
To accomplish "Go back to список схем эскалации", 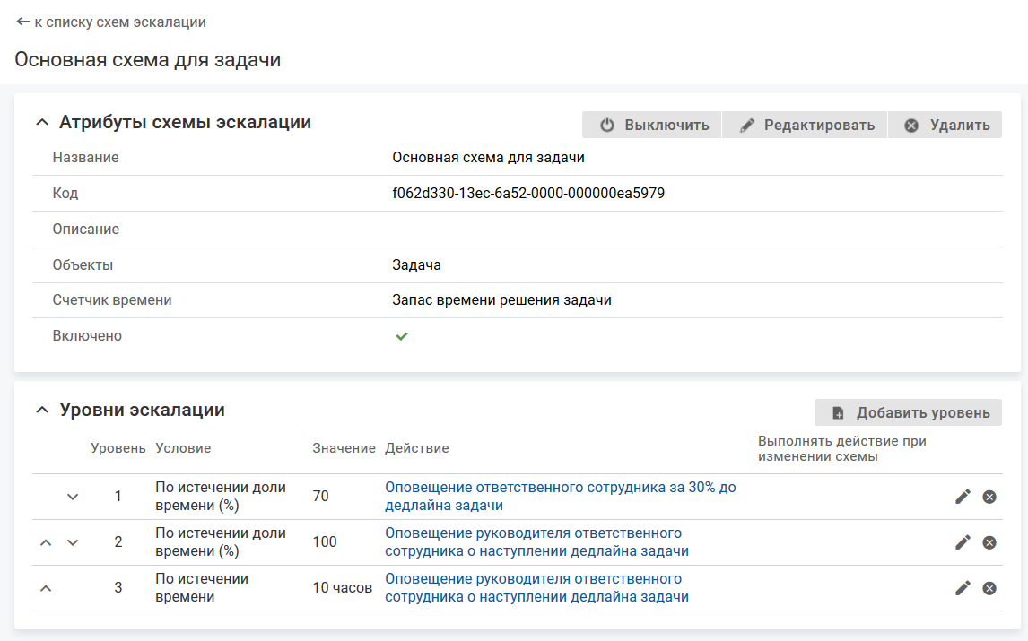I will (x=110, y=22).
